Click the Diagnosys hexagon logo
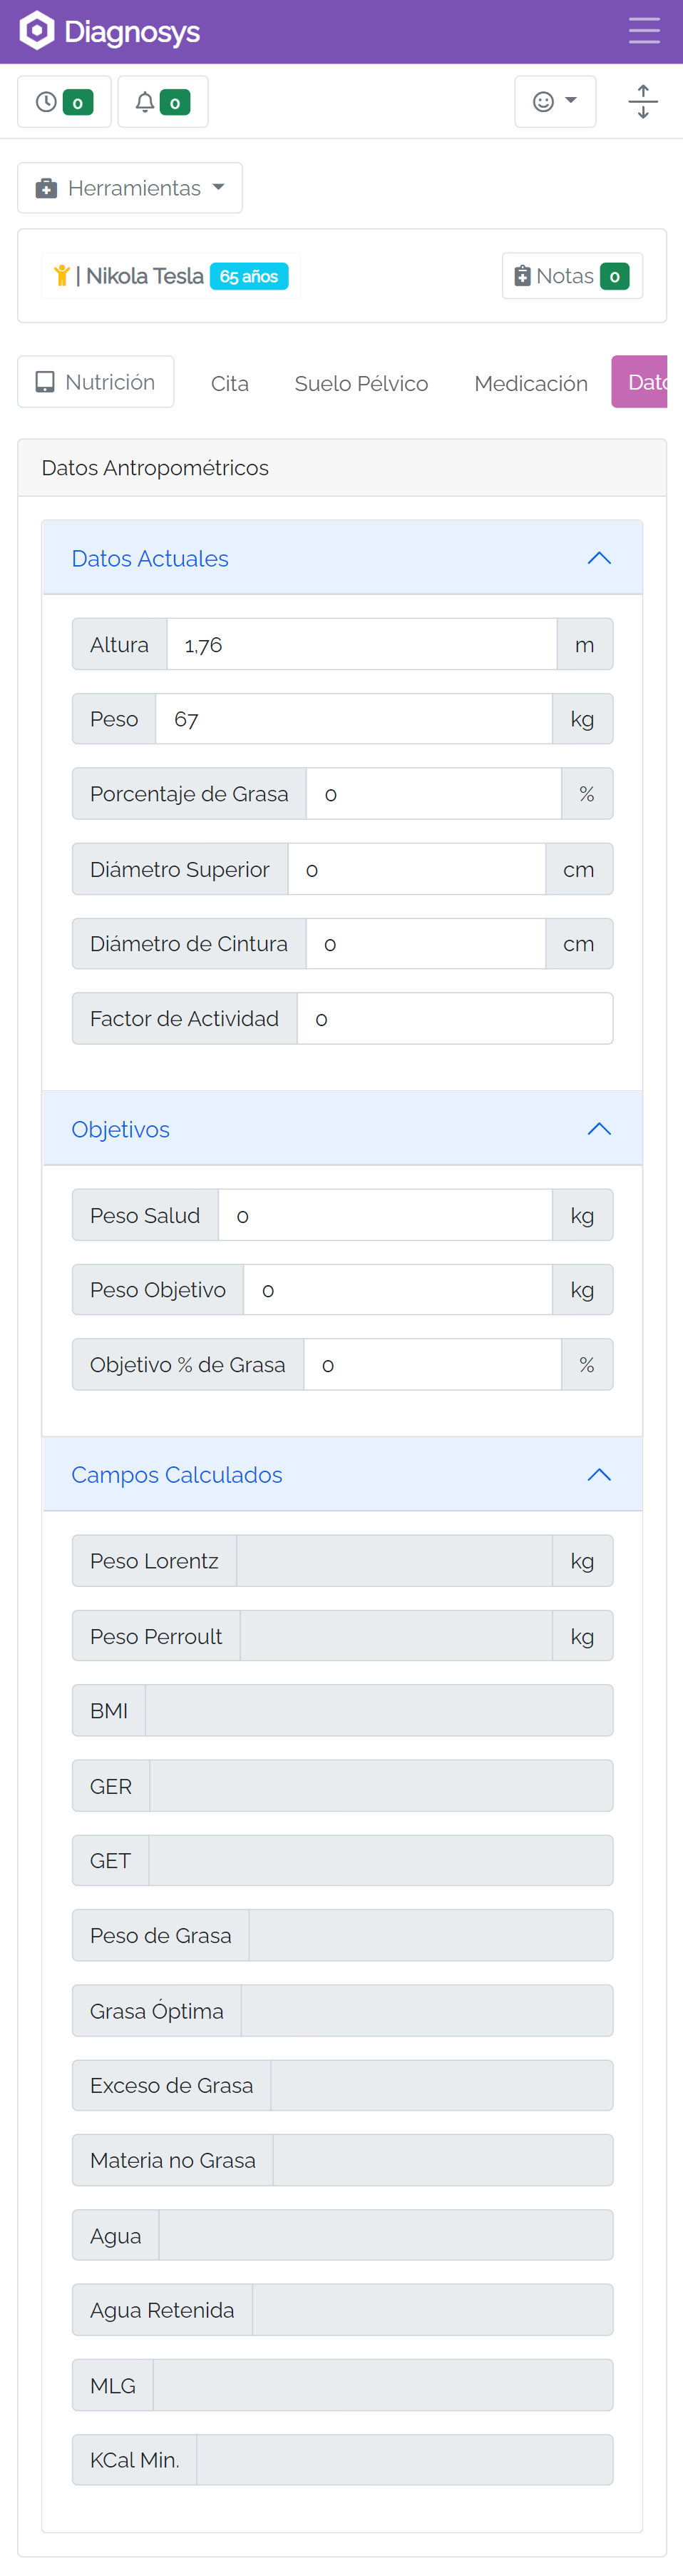Screen dimensions: 683x2576 [x=37, y=31]
